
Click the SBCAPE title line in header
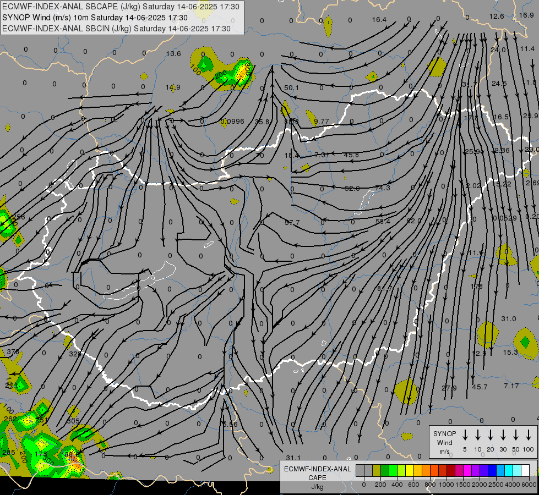tap(121, 7)
